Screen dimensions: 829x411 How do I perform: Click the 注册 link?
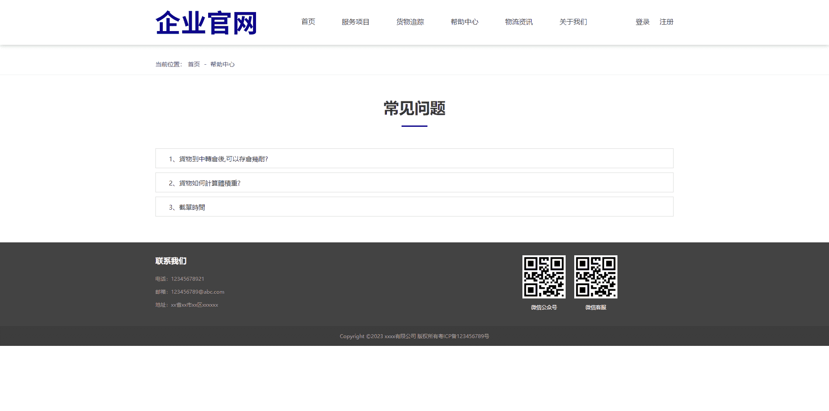click(x=667, y=22)
